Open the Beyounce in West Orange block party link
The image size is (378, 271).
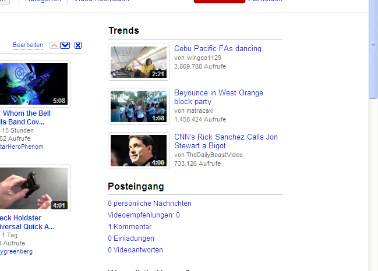(218, 97)
